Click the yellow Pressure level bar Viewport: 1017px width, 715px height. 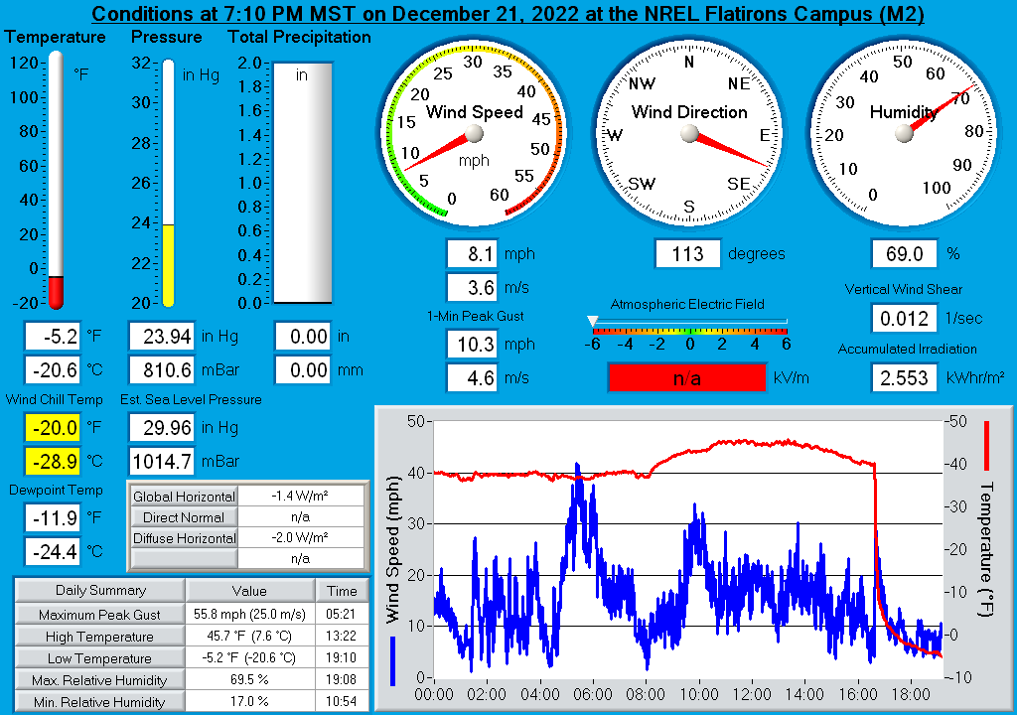click(168, 265)
